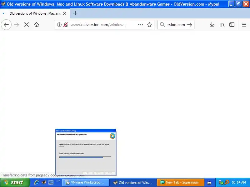Click Back in VMware Setup dialog
Image resolution: width=250 pixels, height=187 pixels.
click(87, 173)
